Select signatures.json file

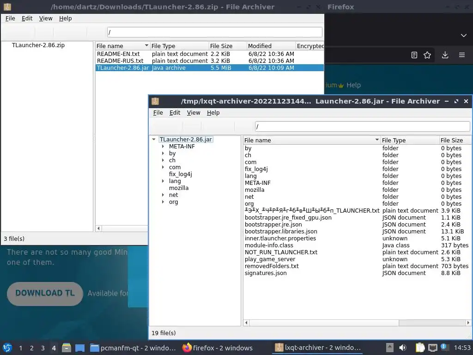[x=266, y=273]
